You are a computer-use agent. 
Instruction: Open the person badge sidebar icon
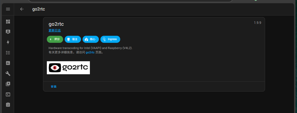tap(8, 32)
